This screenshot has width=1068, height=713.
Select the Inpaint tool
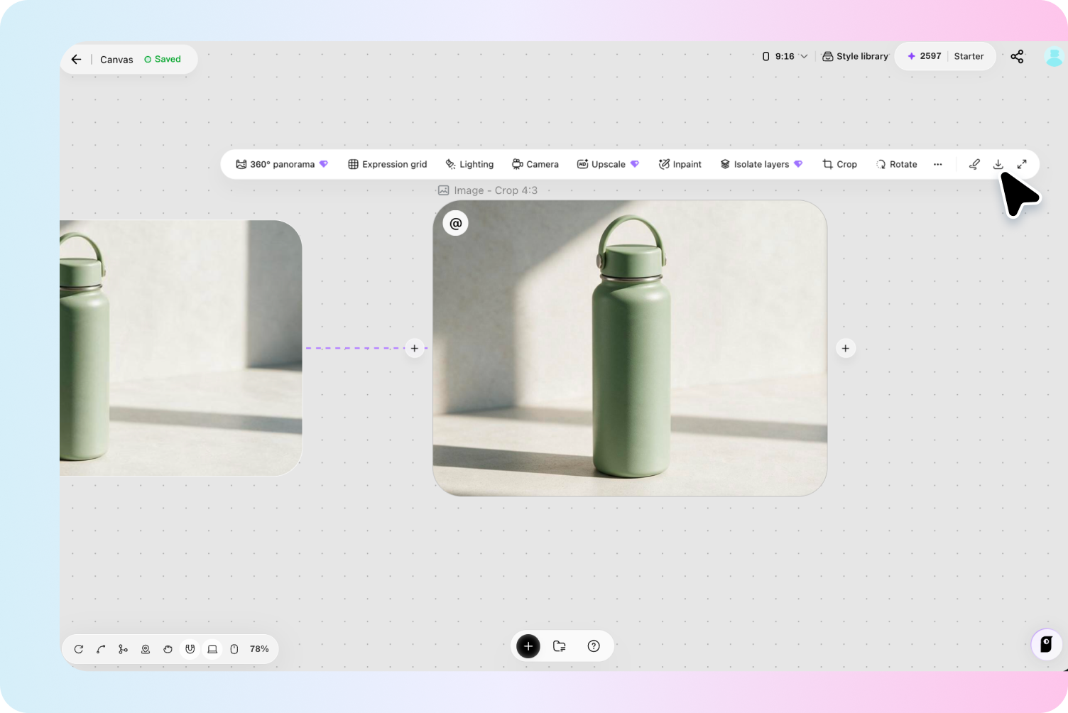[x=680, y=164]
